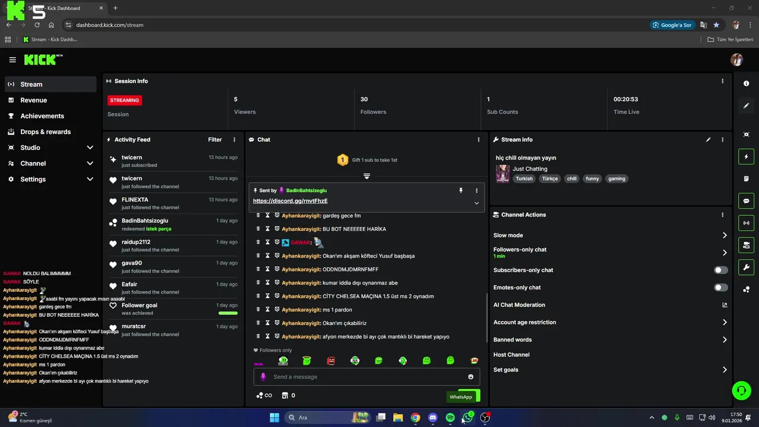Click the channel points dots icon in the right sidebar

(x=746, y=289)
